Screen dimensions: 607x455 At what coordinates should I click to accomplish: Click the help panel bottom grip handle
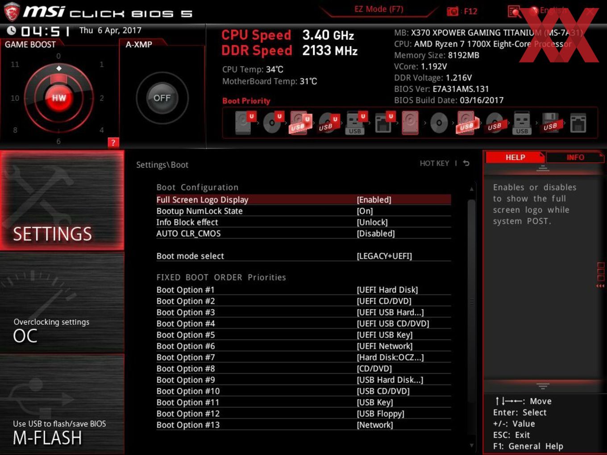tap(543, 386)
